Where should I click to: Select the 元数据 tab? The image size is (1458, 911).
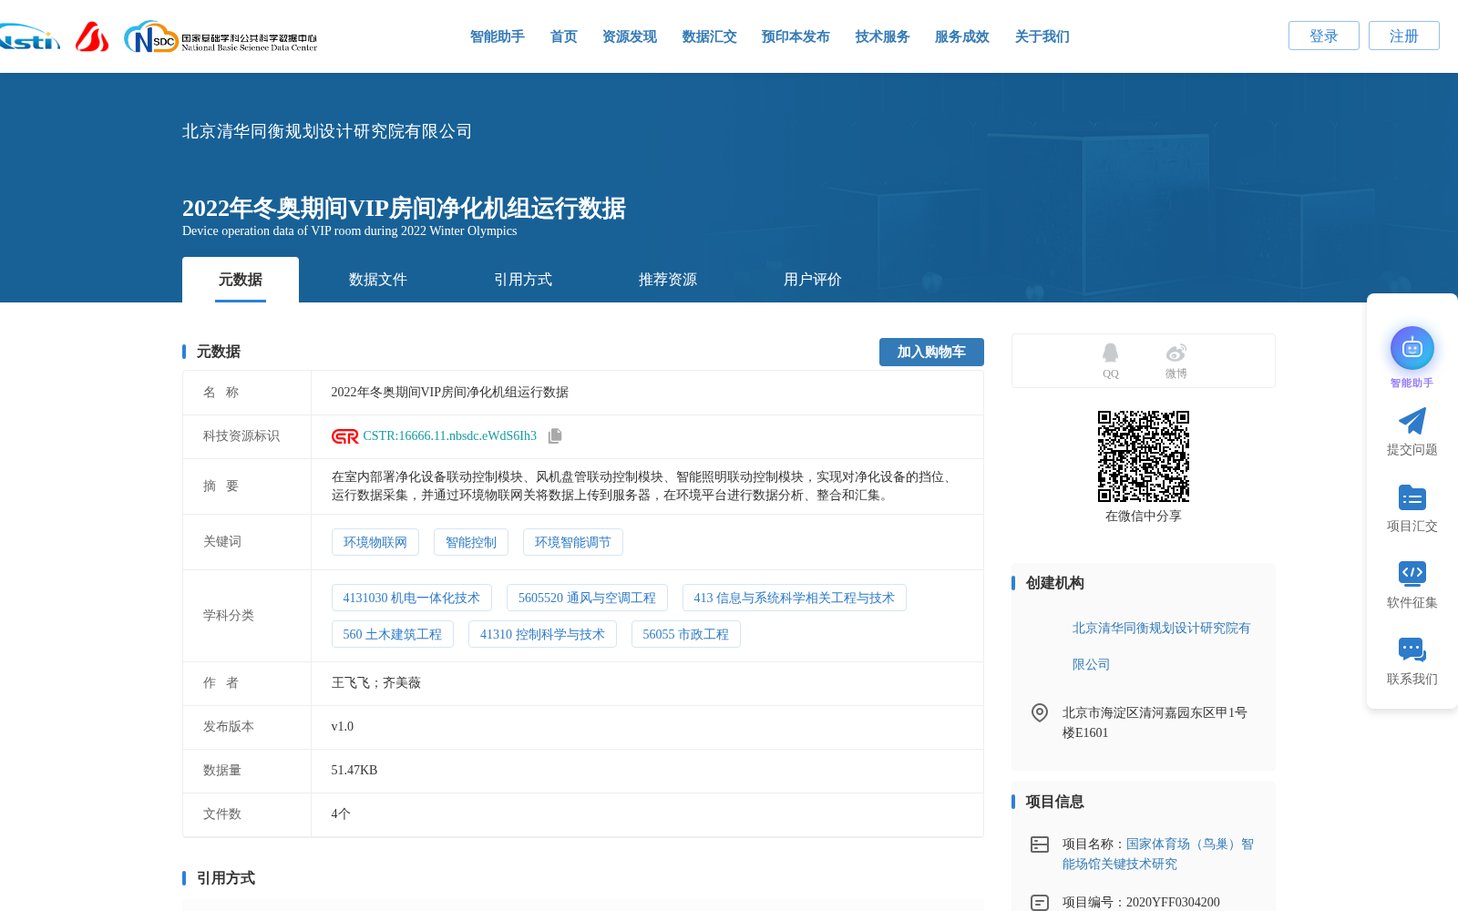coord(241,280)
